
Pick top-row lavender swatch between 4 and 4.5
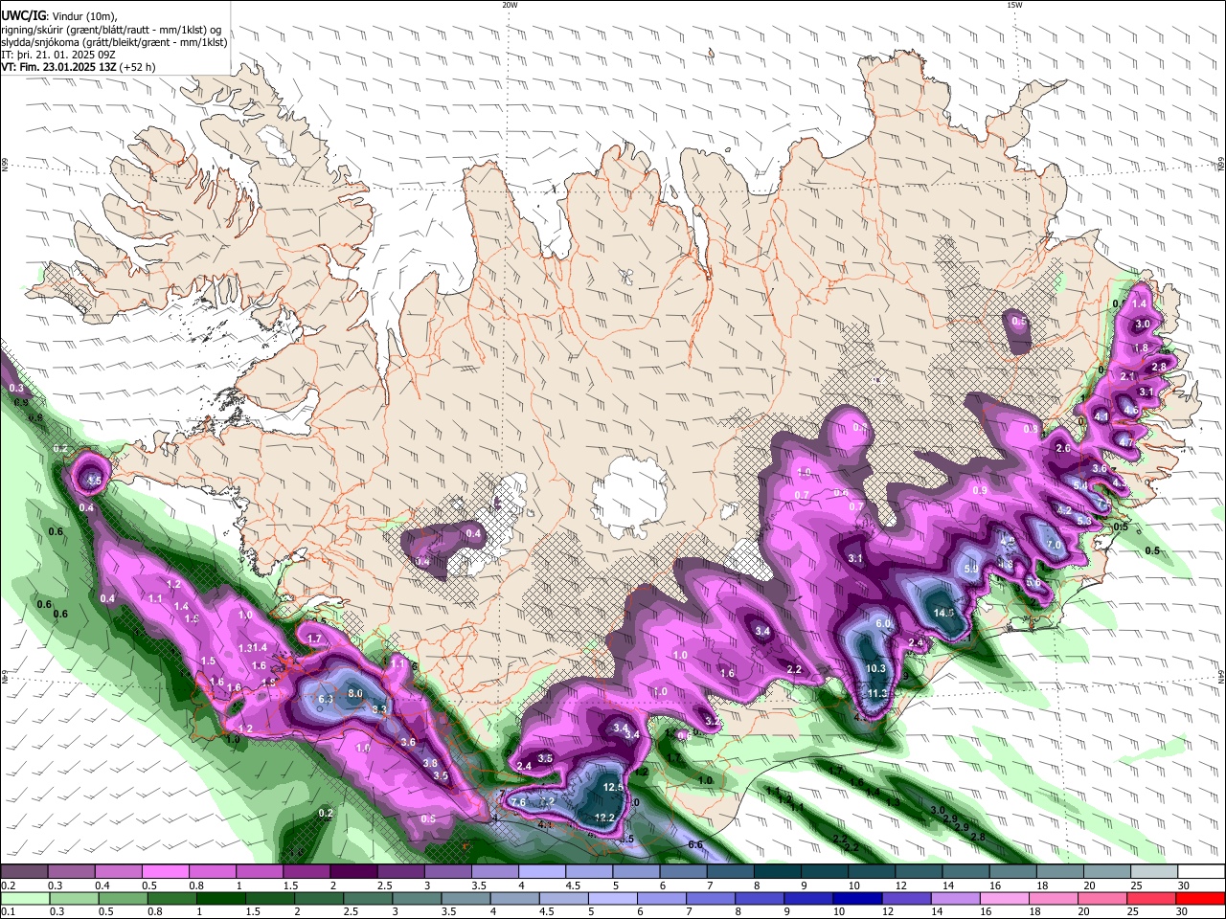pos(542,872)
